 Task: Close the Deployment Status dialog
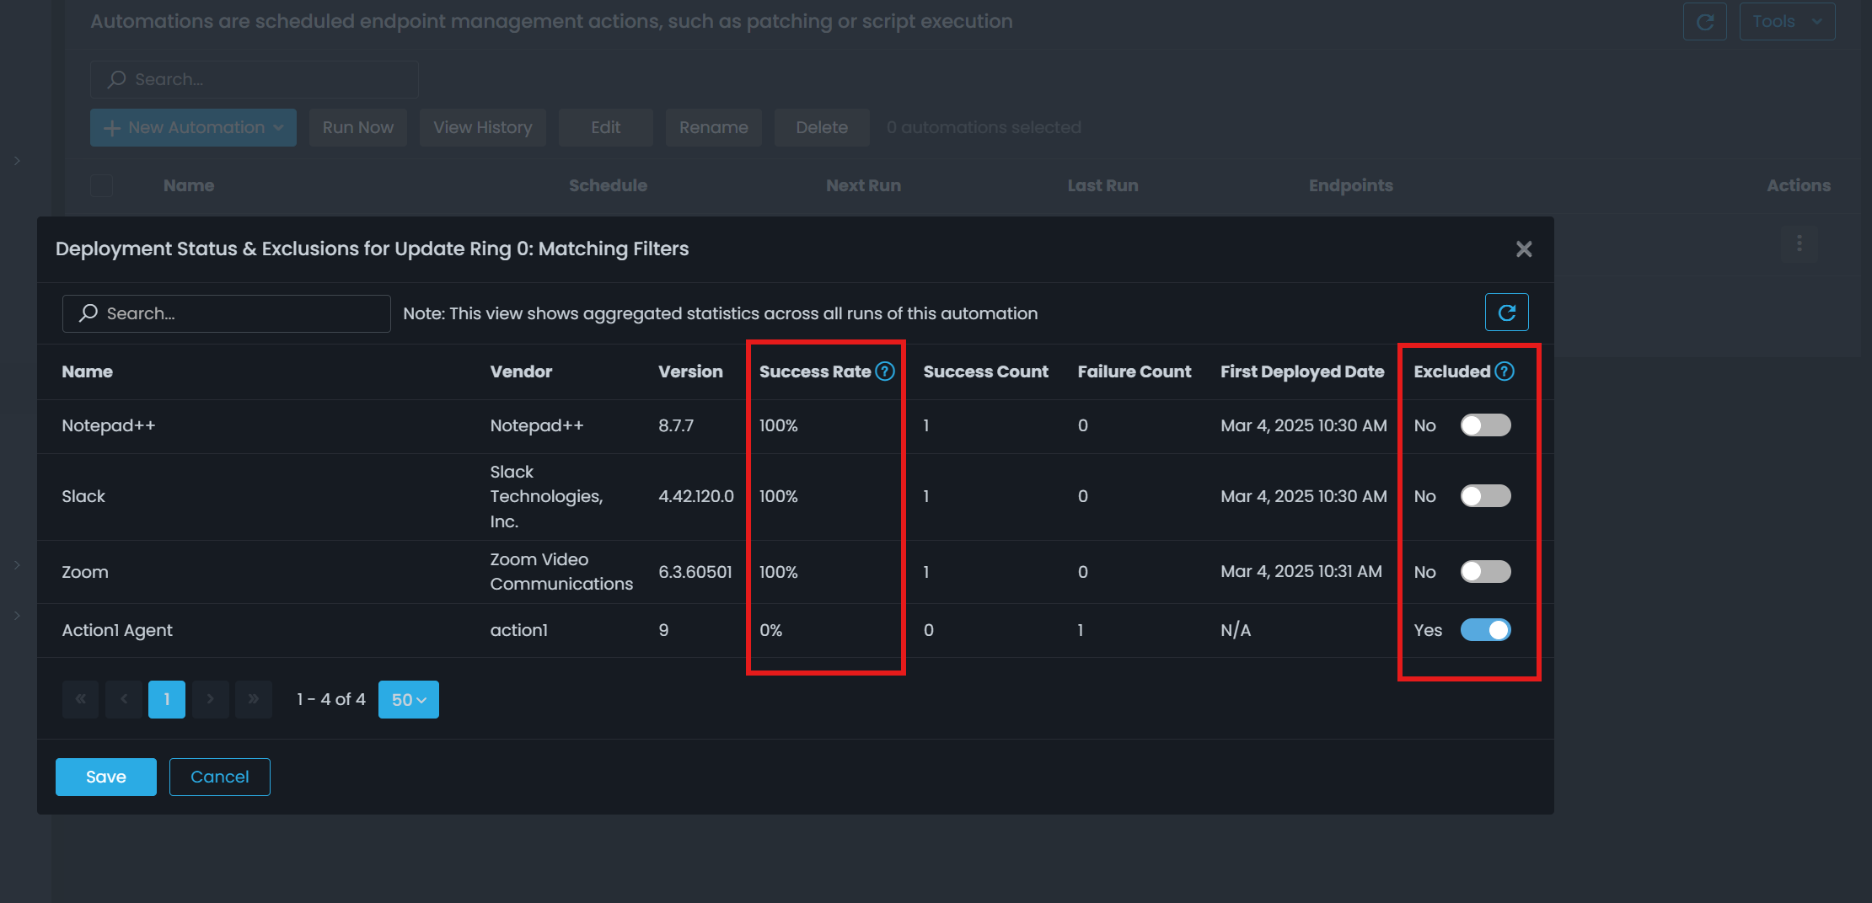tap(1523, 249)
